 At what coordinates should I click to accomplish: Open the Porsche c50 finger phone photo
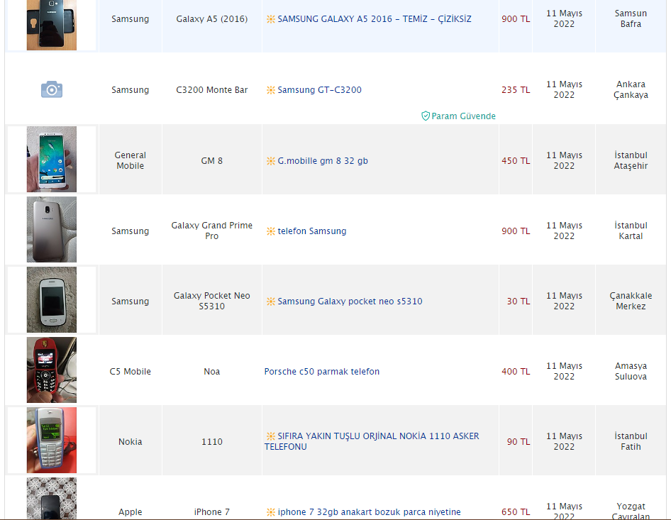coord(51,370)
